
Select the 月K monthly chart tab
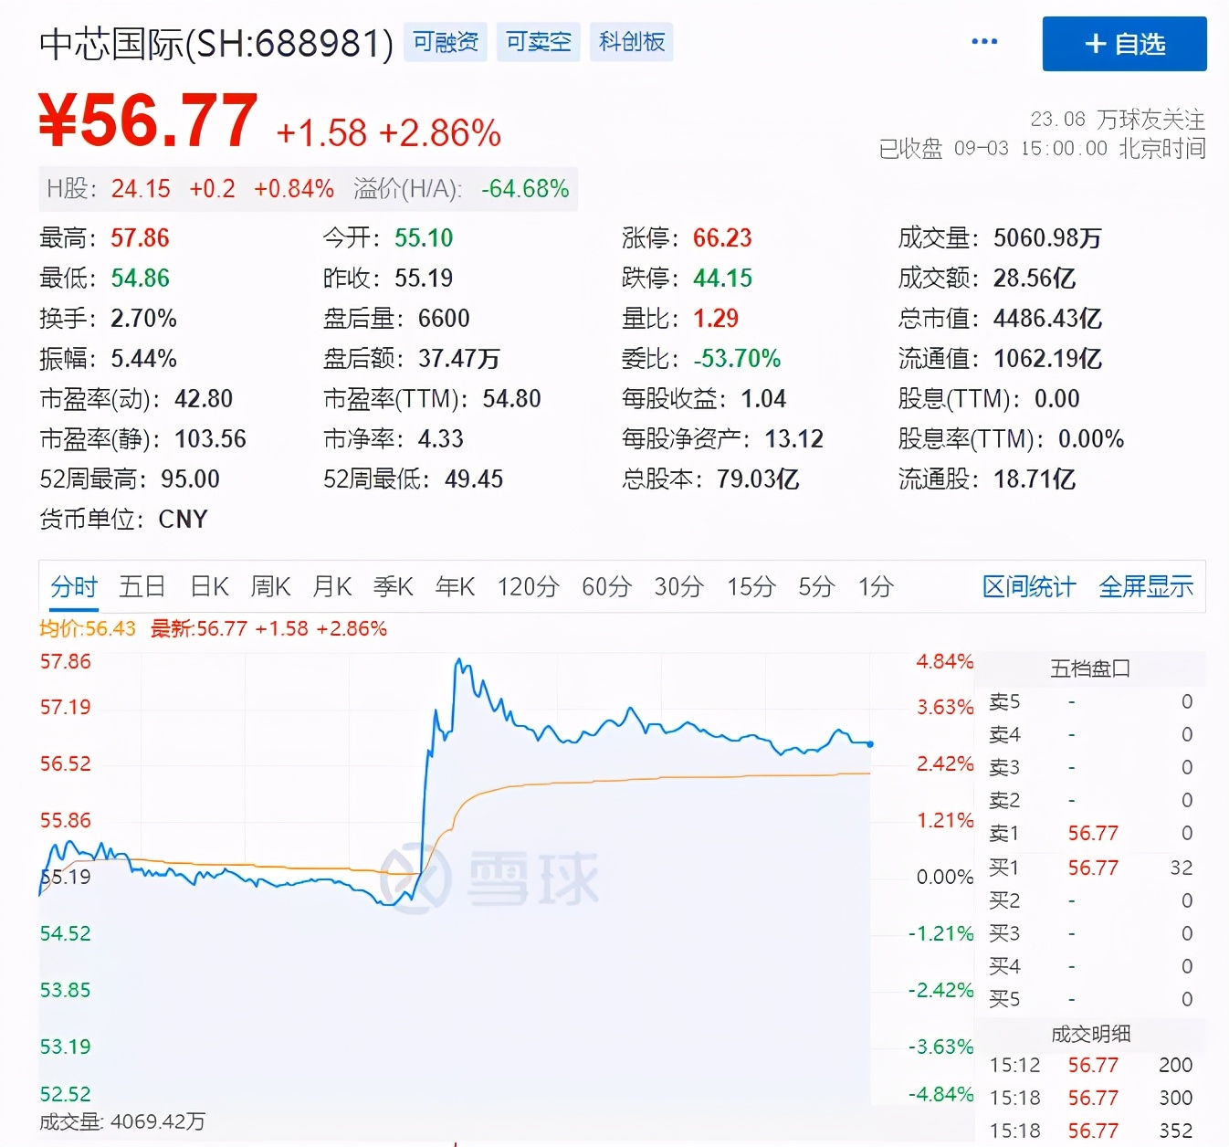coord(331,587)
